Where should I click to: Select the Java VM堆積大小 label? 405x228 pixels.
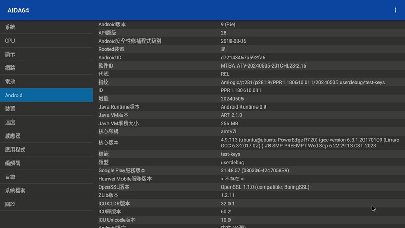(x=118, y=124)
